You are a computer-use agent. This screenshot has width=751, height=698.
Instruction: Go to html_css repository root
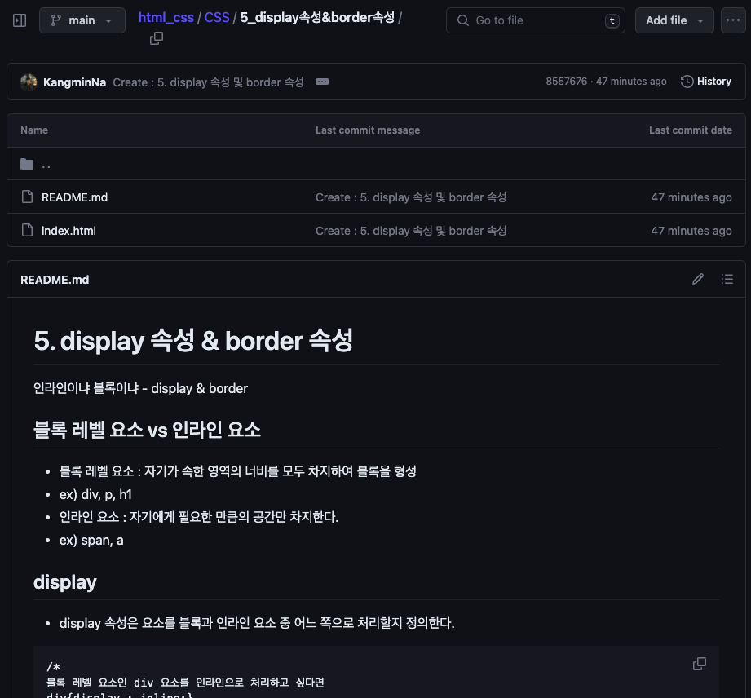pyautogui.click(x=166, y=18)
